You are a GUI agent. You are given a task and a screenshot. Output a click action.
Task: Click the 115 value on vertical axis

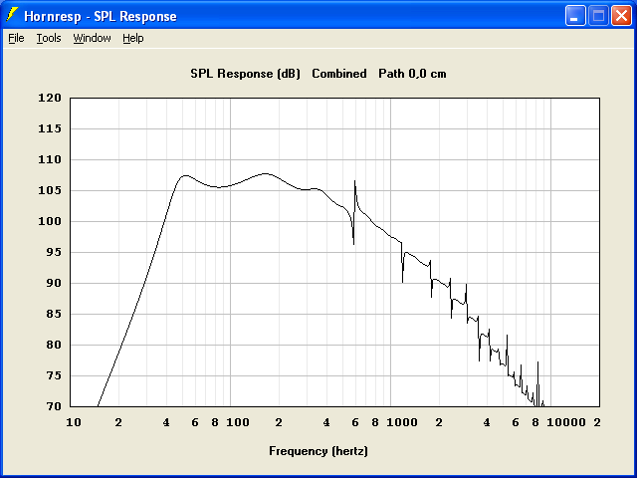50,128
